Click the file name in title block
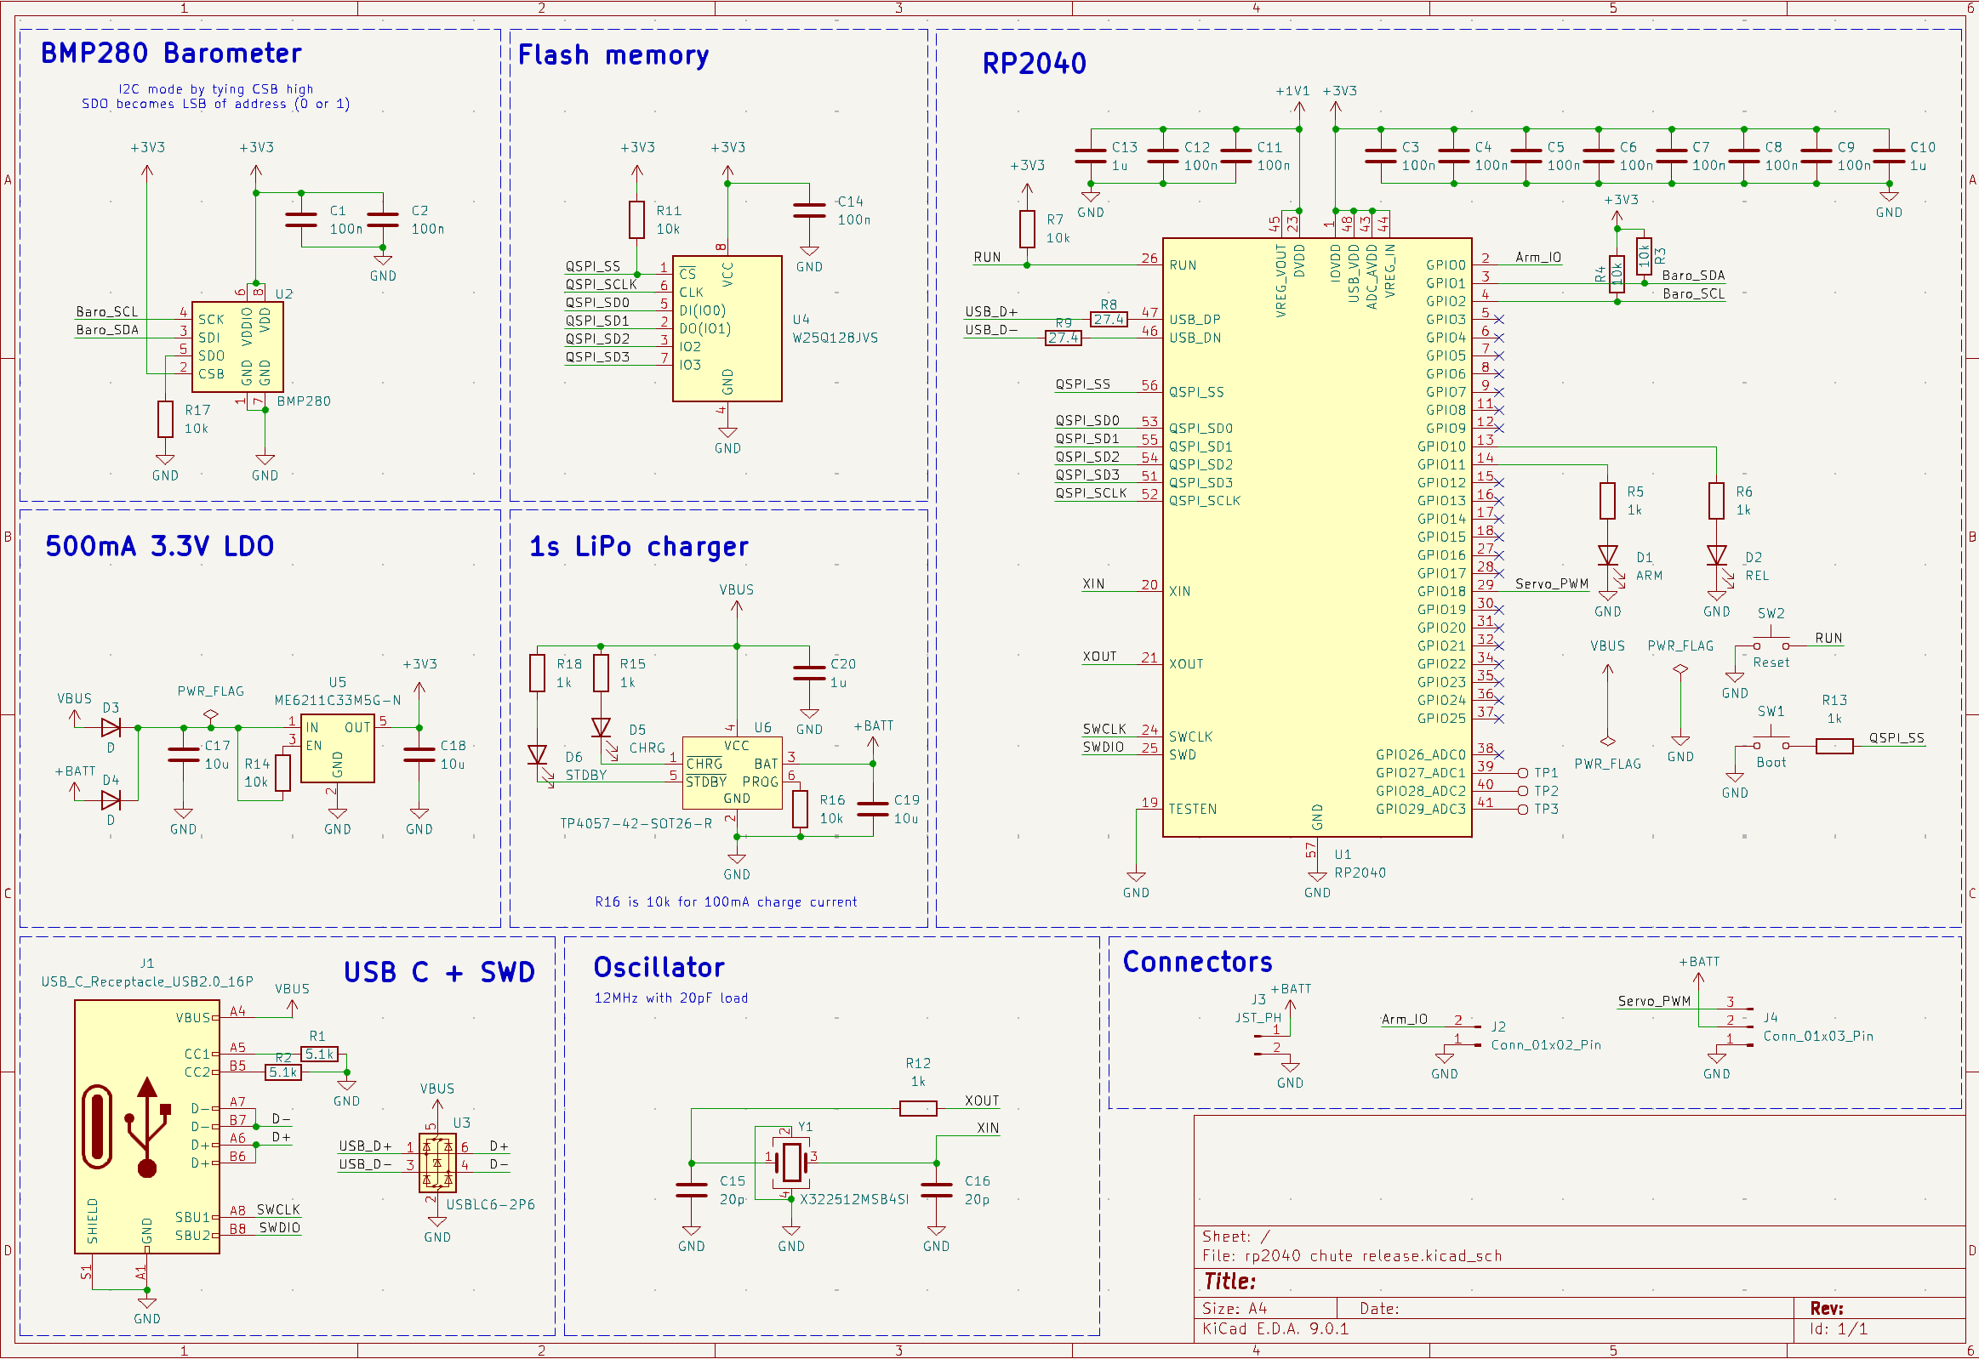Screen dimensions: 1979x1359 click(x=1372, y=1255)
